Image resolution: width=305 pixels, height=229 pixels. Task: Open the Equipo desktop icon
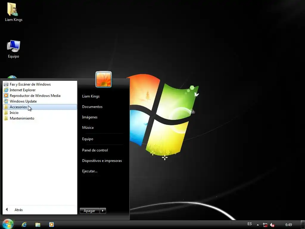13,49
